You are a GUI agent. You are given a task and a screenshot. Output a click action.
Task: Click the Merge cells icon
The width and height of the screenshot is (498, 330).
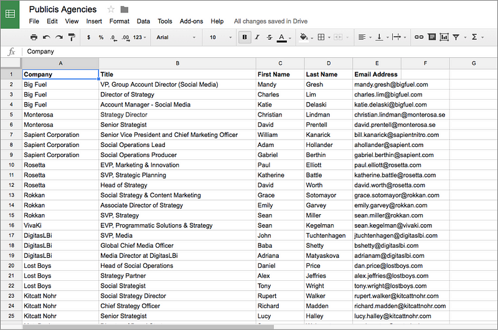point(338,37)
